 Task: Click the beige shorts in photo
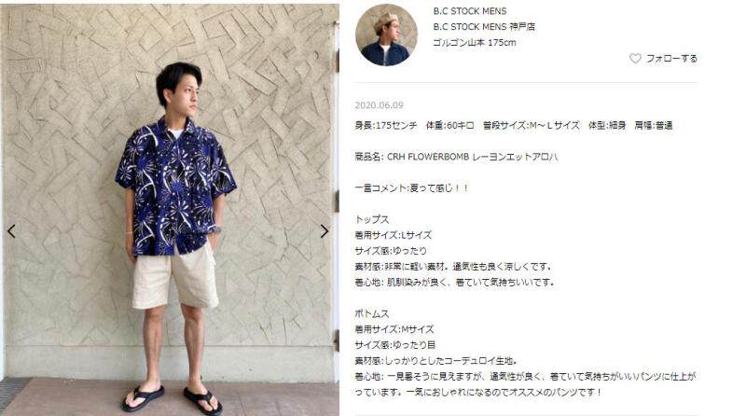(175, 276)
